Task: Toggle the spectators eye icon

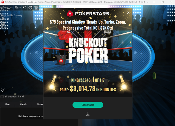Action: pyautogui.click(x=2, y=19)
